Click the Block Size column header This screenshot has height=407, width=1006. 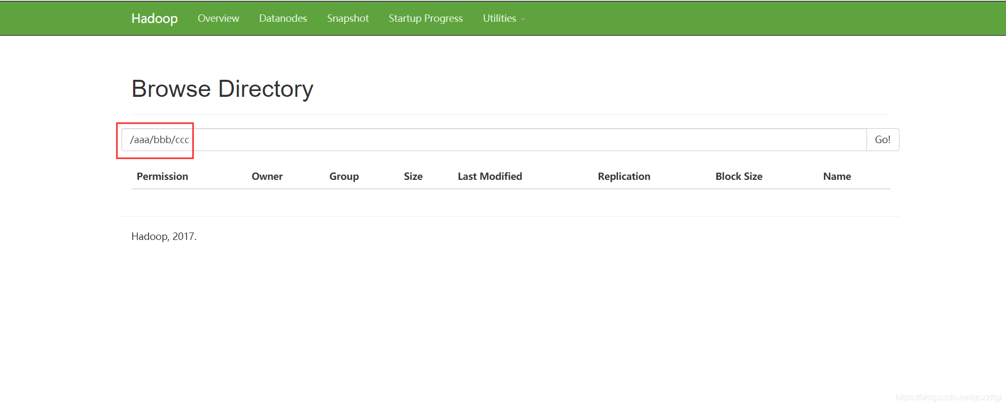pyautogui.click(x=739, y=176)
